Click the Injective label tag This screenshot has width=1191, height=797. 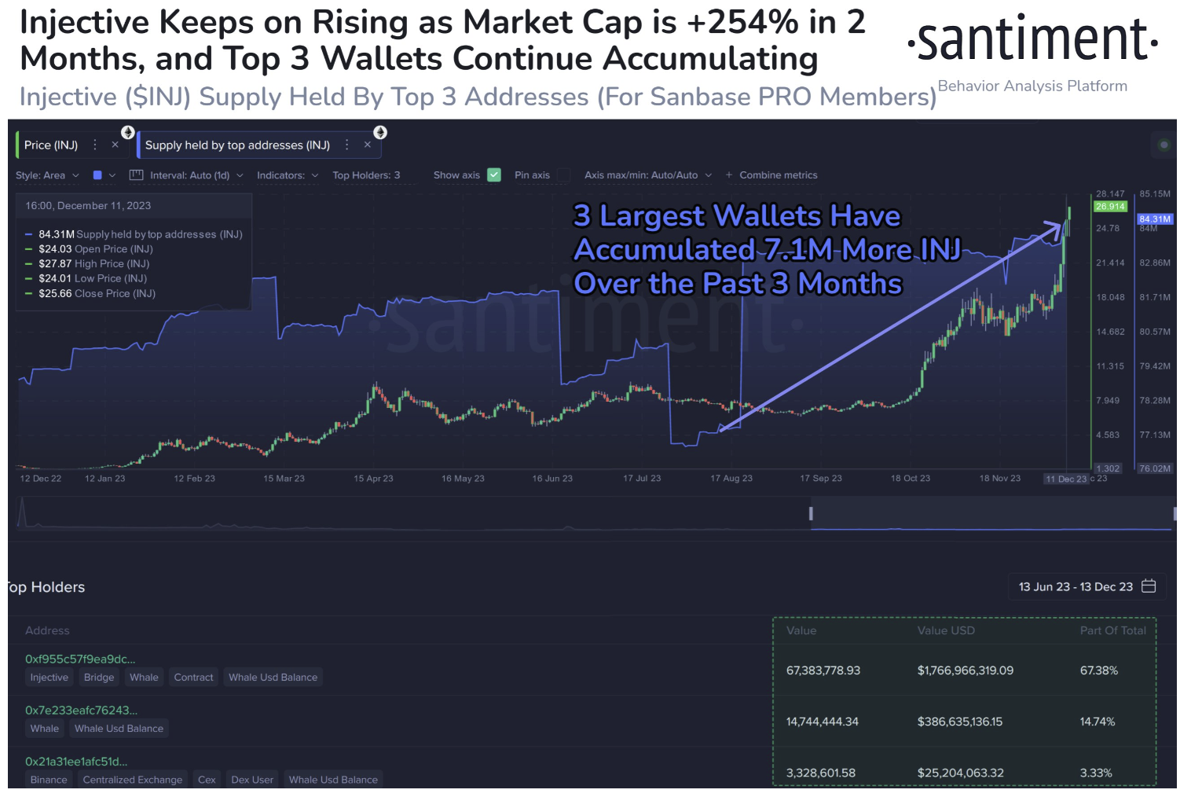[x=49, y=678]
